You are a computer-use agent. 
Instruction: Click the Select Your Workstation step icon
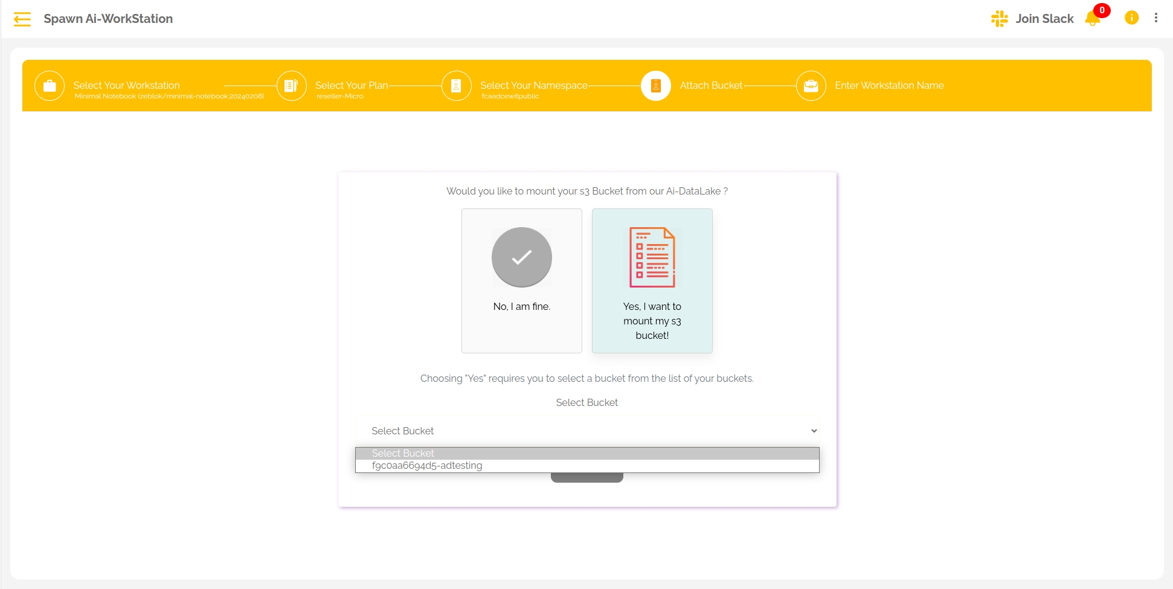click(x=50, y=86)
